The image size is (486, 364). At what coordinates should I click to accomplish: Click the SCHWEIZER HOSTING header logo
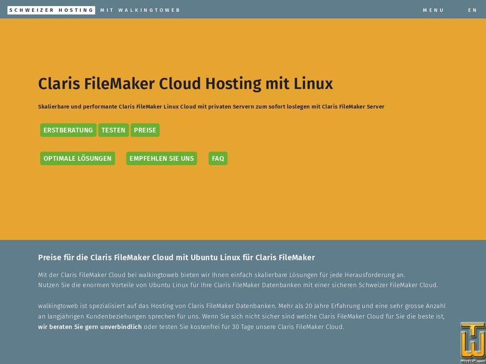tap(51, 10)
